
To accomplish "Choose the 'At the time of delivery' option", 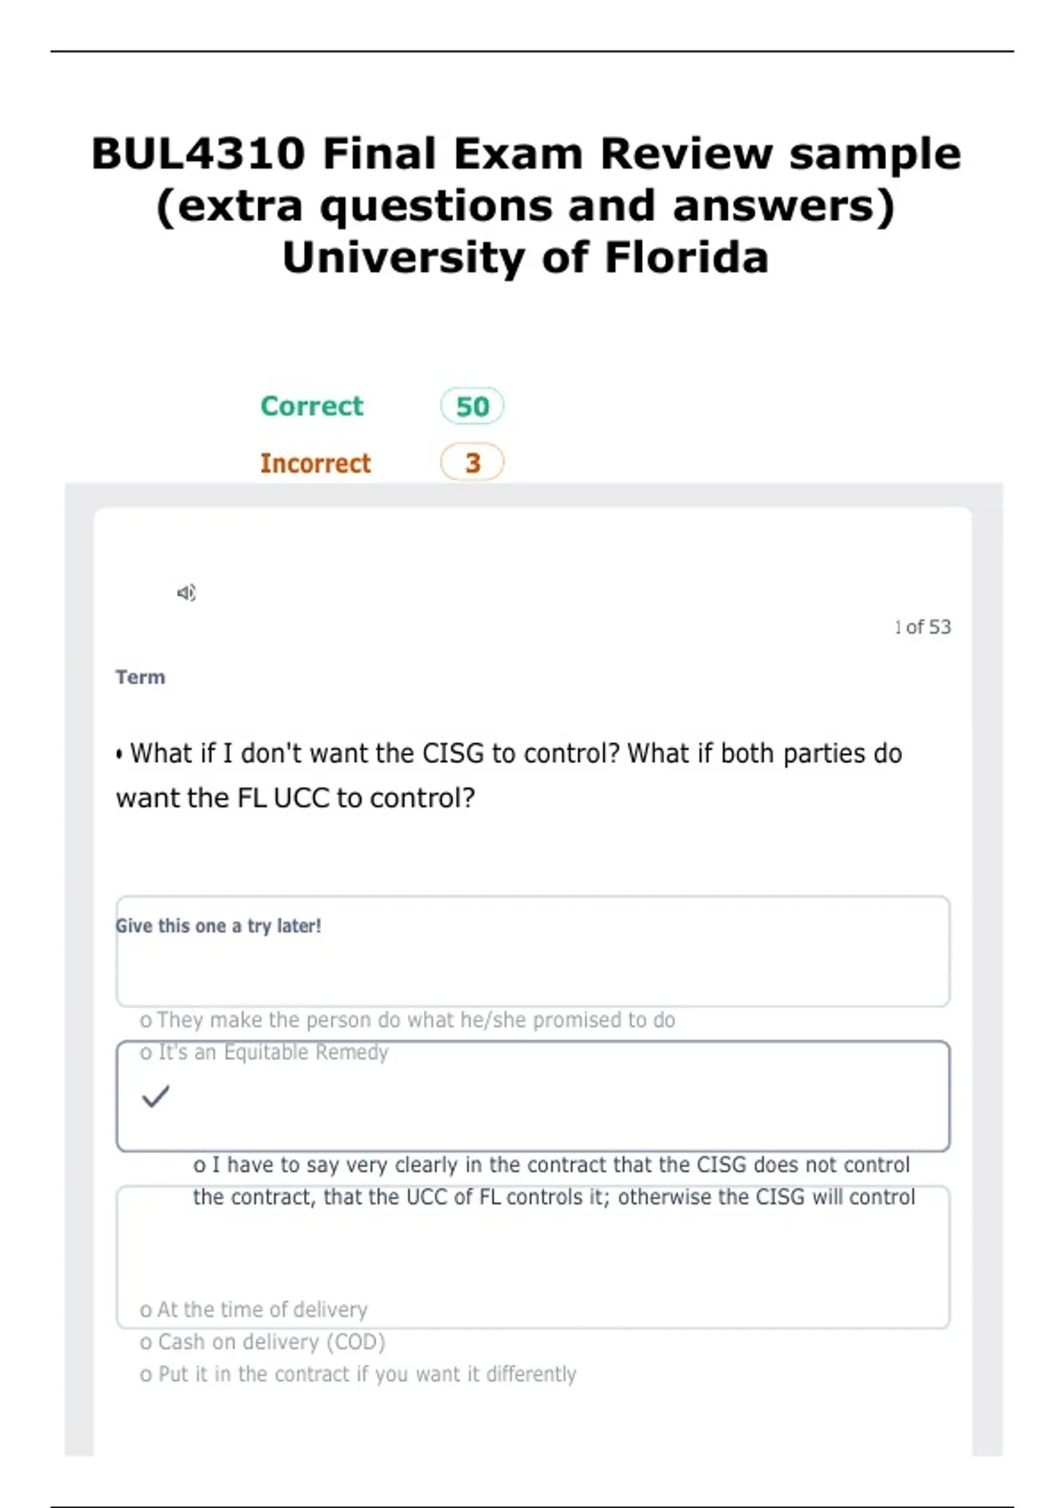I will pyautogui.click(x=254, y=1309).
